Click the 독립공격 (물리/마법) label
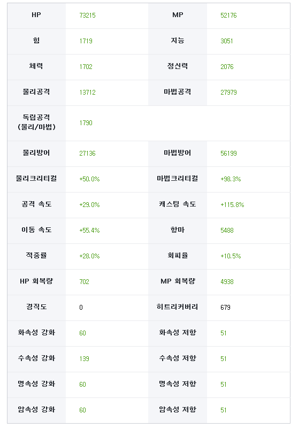 point(36,122)
